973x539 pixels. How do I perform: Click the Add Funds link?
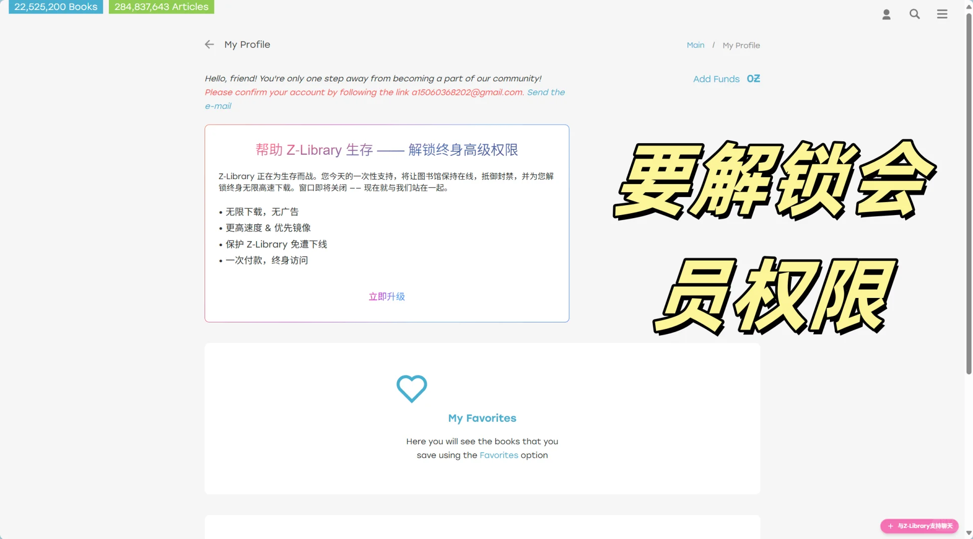(716, 79)
